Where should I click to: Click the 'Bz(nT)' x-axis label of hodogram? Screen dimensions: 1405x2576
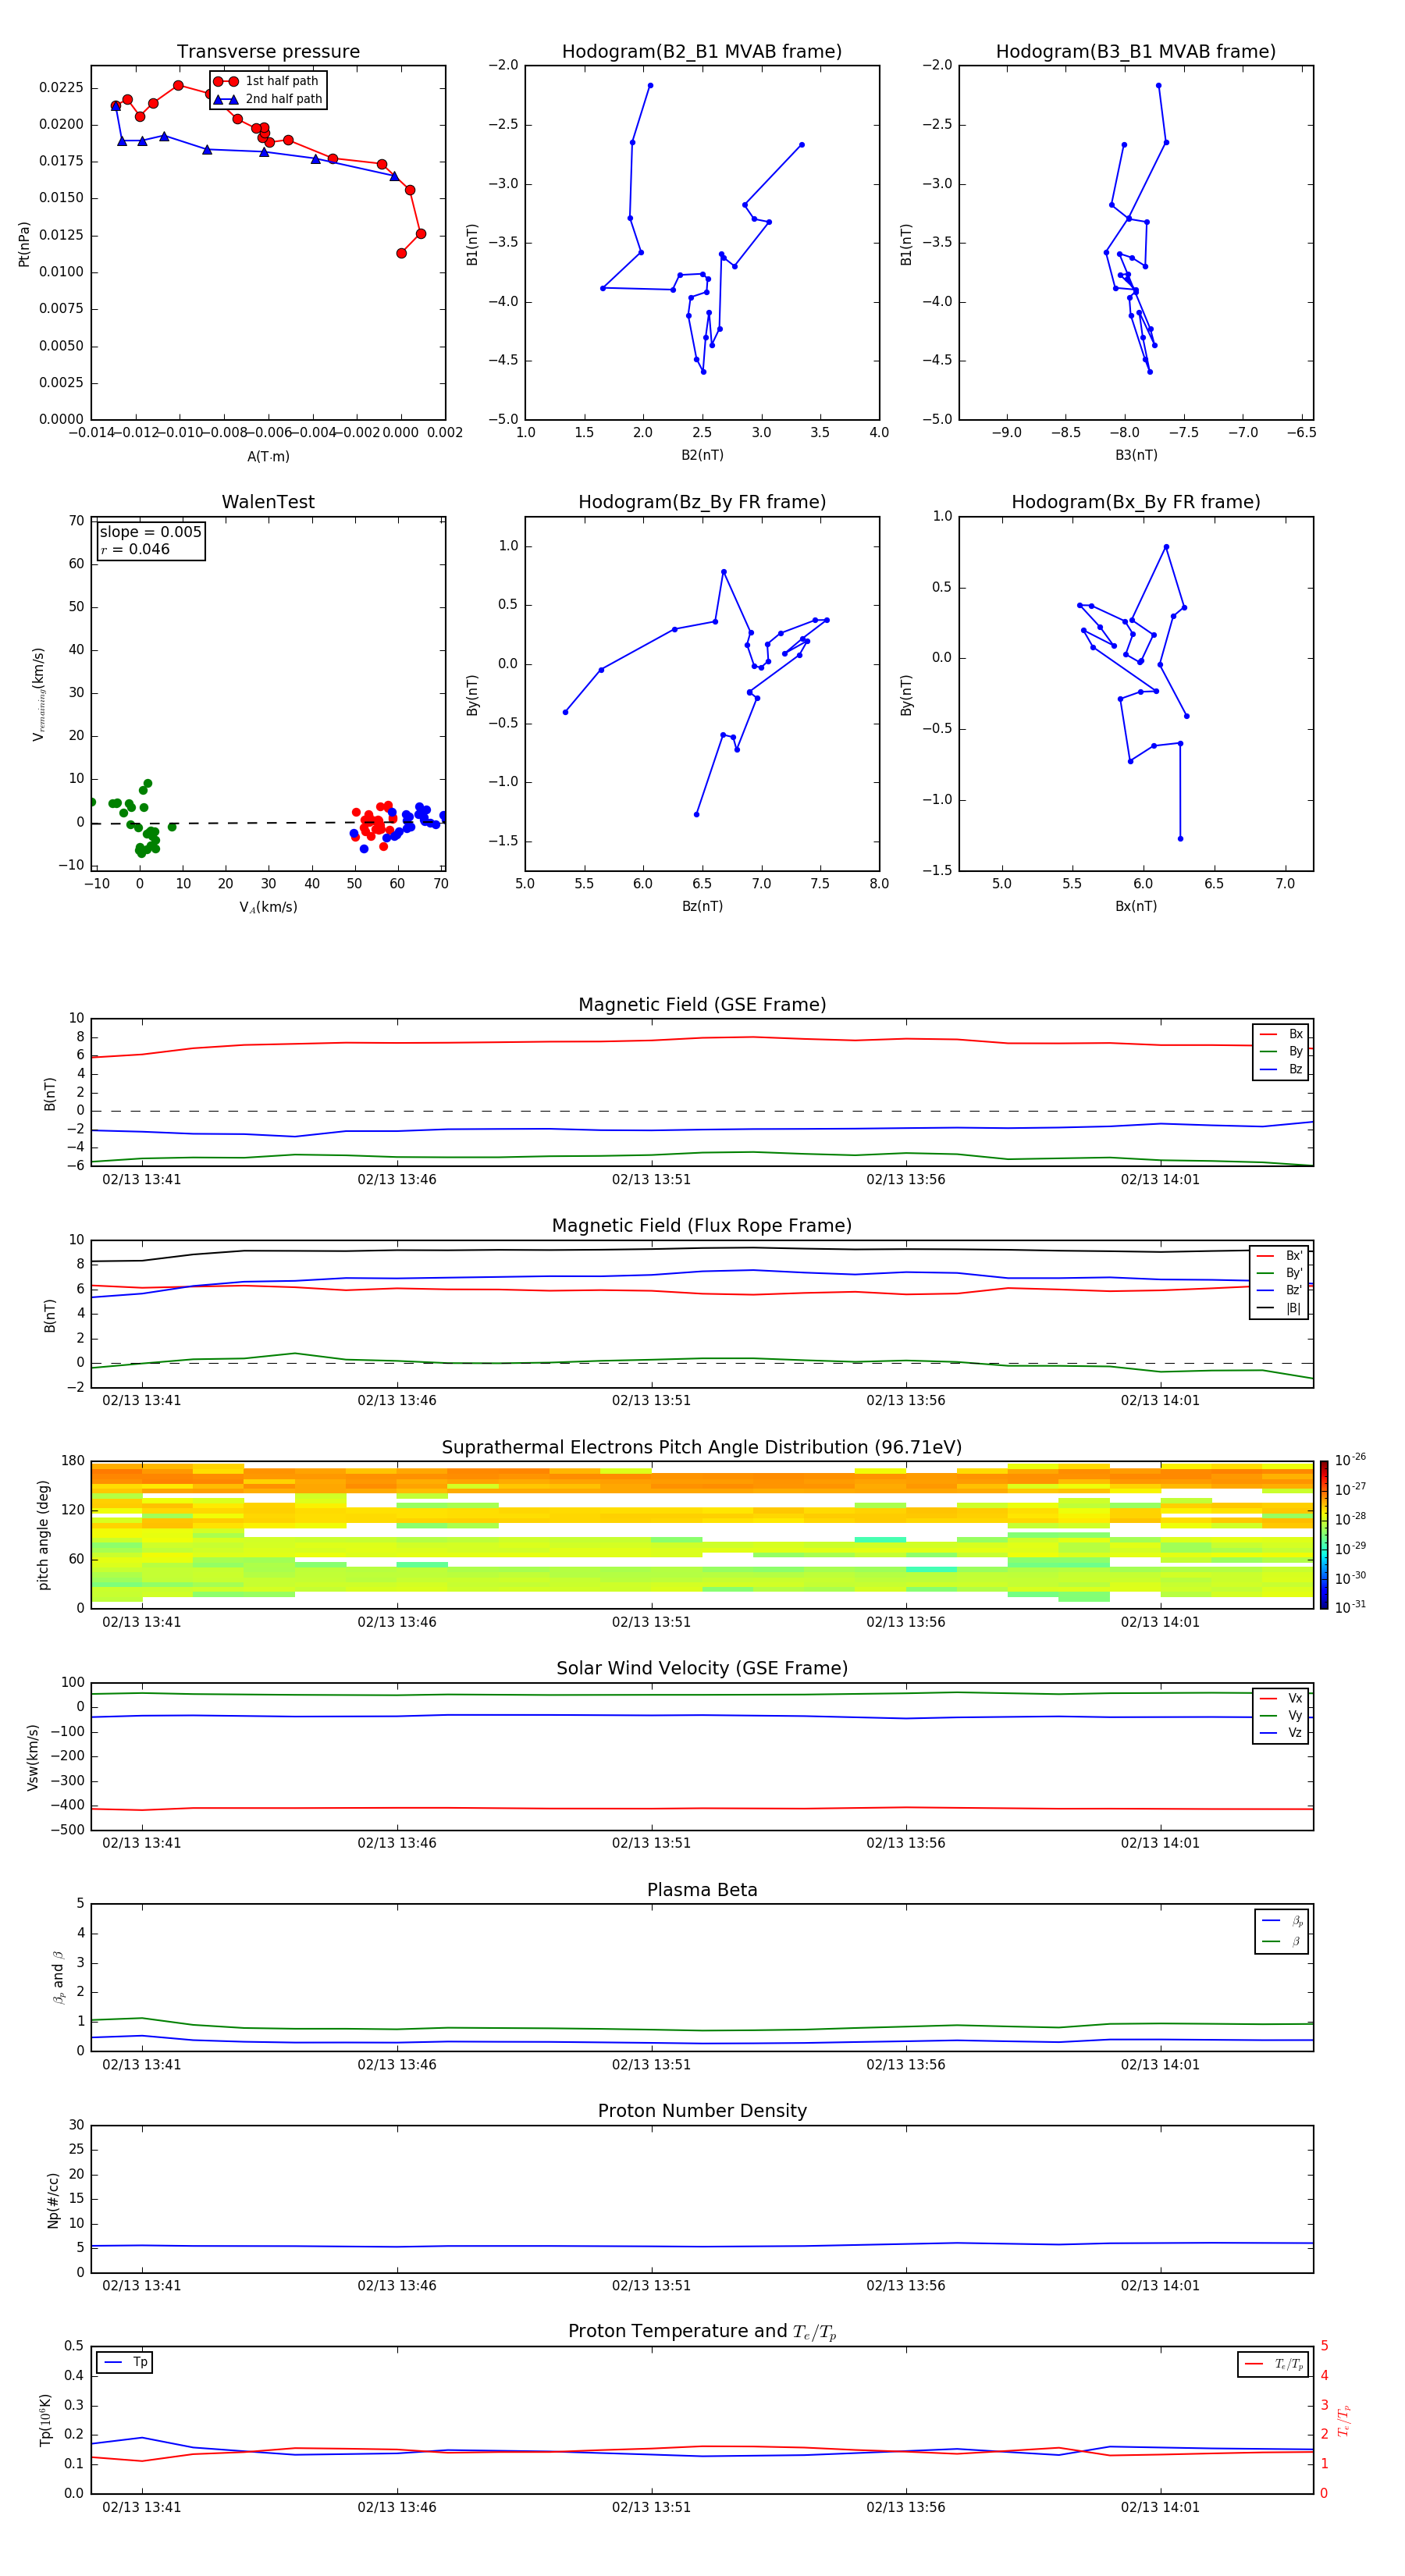tap(702, 906)
